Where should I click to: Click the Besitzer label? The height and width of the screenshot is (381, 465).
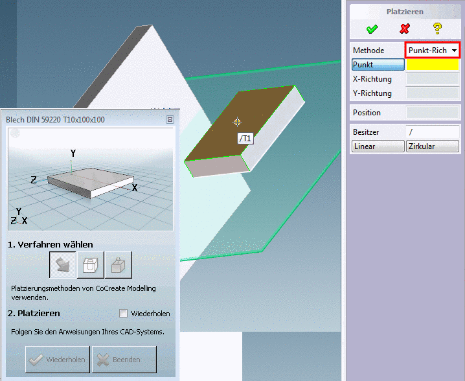point(366,132)
